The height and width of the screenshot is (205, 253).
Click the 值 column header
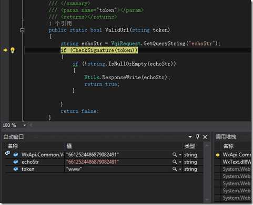tap(69, 146)
